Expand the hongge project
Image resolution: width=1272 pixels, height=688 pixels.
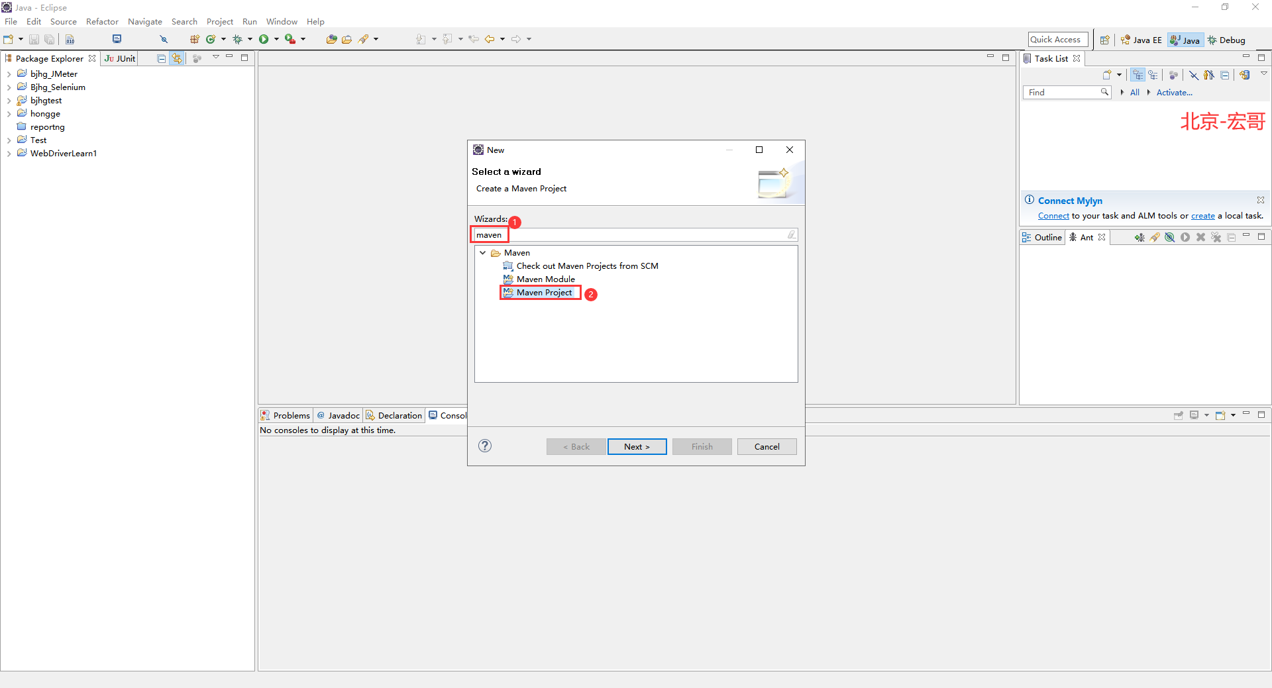(x=9, y=114)
